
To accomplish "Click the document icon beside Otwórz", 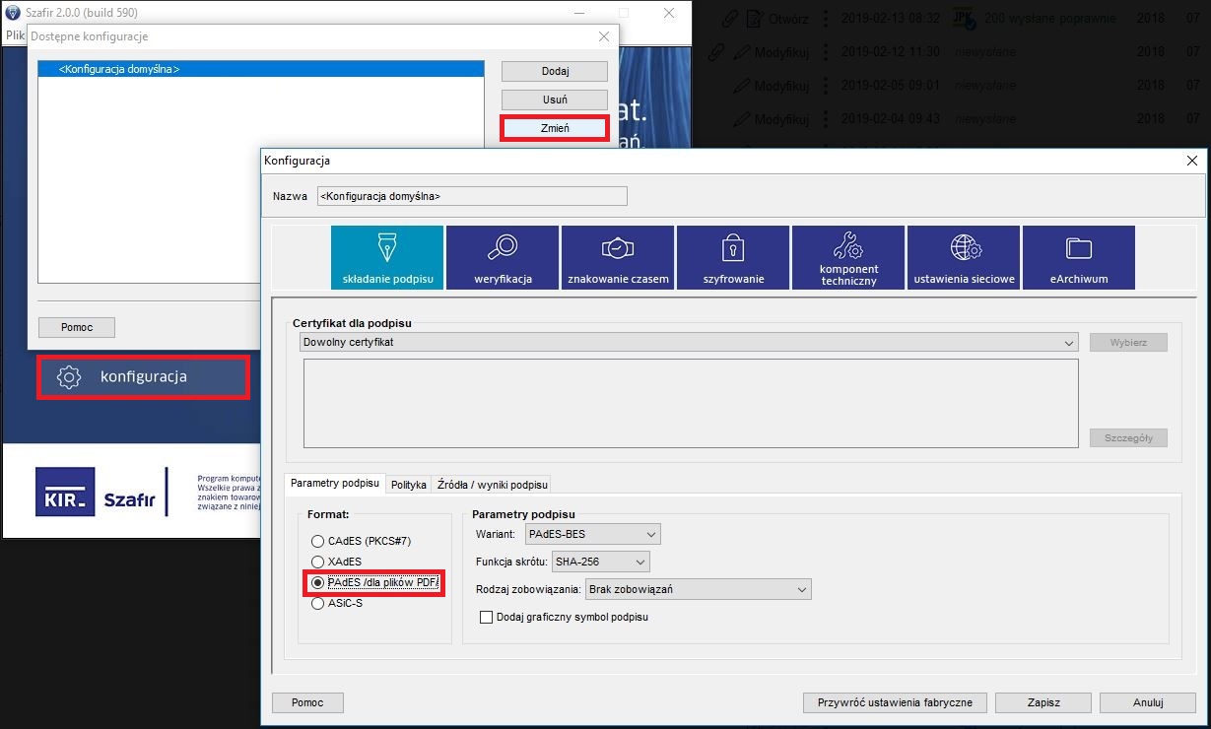I will (x=755, y=19).
